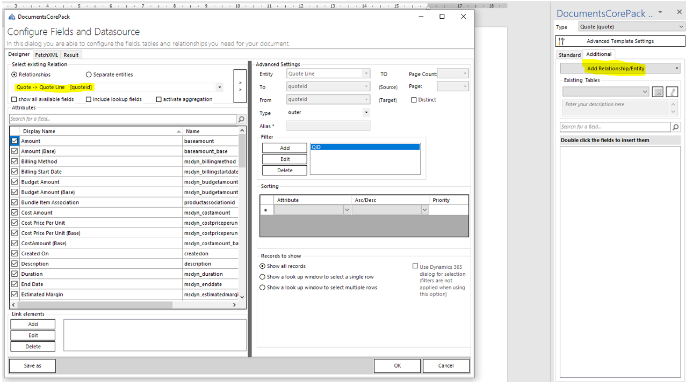Open the Type dropdown set to outer
The image size is (686, 382).
pyautogui.click(x=366, y=113)
